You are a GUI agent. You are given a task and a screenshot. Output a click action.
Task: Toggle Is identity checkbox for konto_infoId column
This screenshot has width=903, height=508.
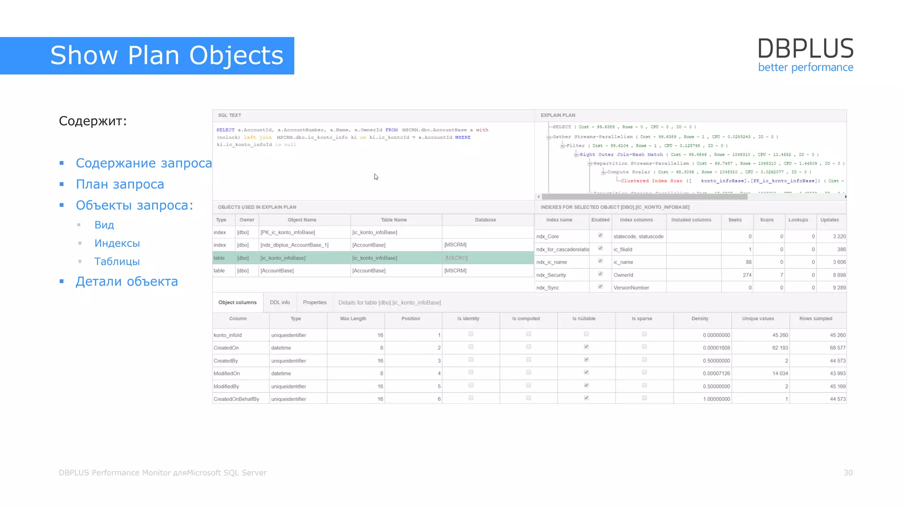point(471,334)
